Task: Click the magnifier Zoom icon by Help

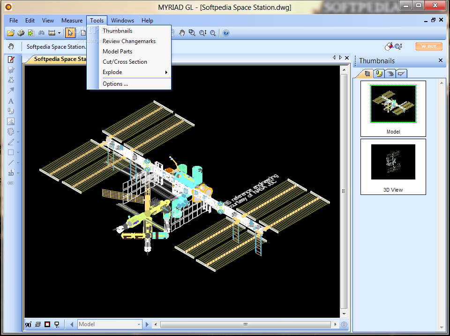Action: pos(213,33)
